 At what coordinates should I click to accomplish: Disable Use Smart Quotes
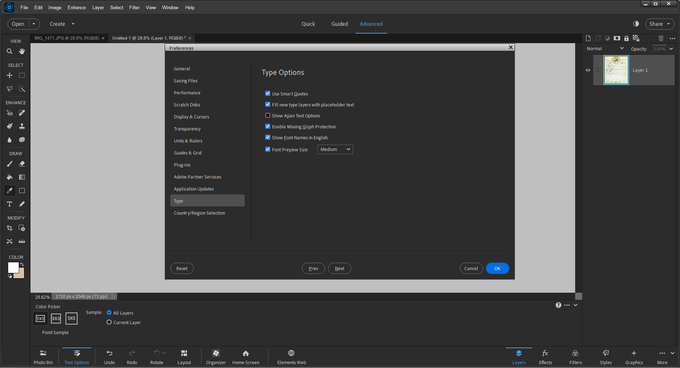[268, 93]
